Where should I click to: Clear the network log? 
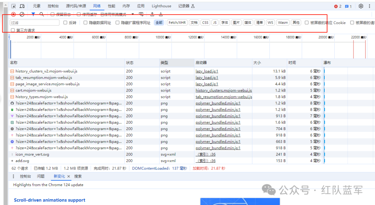pos(22,14)
